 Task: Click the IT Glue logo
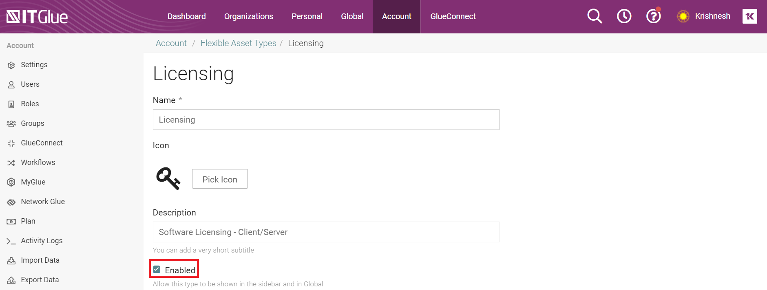[37, 17]
